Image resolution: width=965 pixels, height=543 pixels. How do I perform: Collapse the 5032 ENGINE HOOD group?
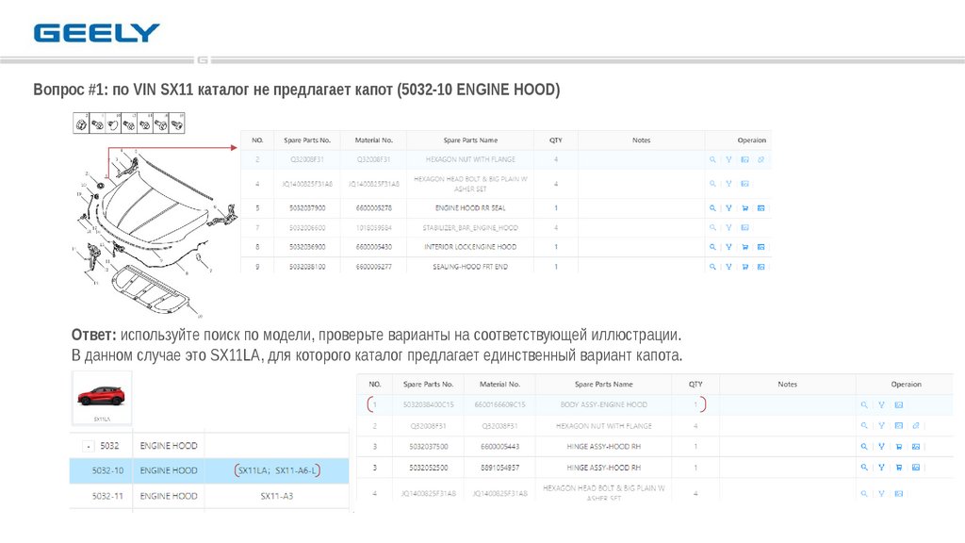point(90,446)
